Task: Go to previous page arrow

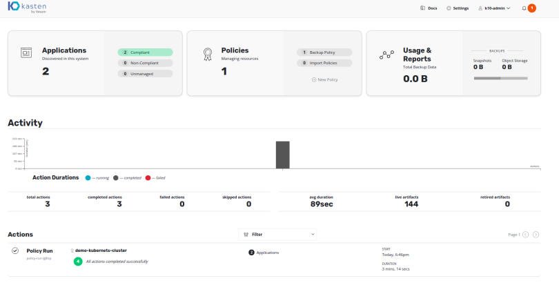Action: (x=525, y=235)
